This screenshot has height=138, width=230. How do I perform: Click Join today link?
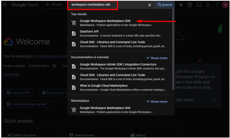(185, 100)
